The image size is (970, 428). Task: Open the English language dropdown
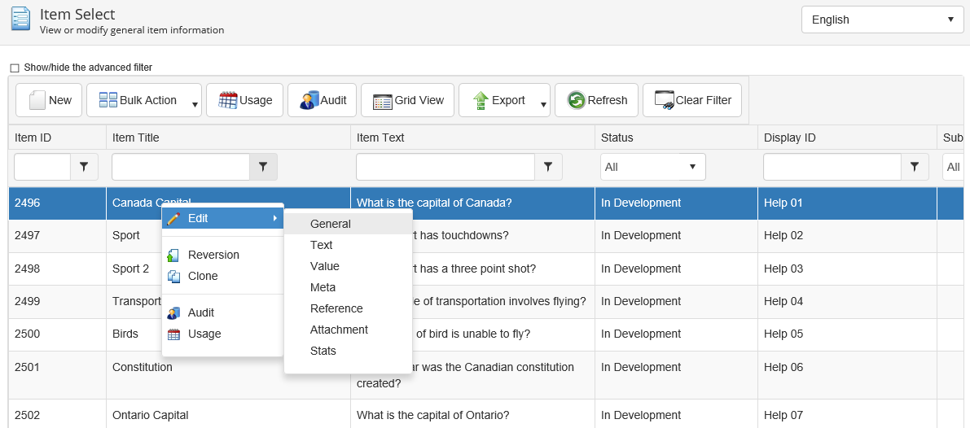point(882,20)
